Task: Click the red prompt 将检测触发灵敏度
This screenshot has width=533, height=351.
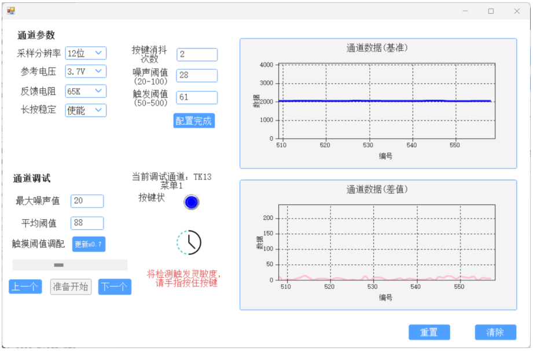Action: (183, 274)
